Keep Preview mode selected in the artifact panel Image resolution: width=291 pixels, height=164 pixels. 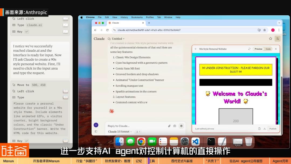[x=258, y=49]
